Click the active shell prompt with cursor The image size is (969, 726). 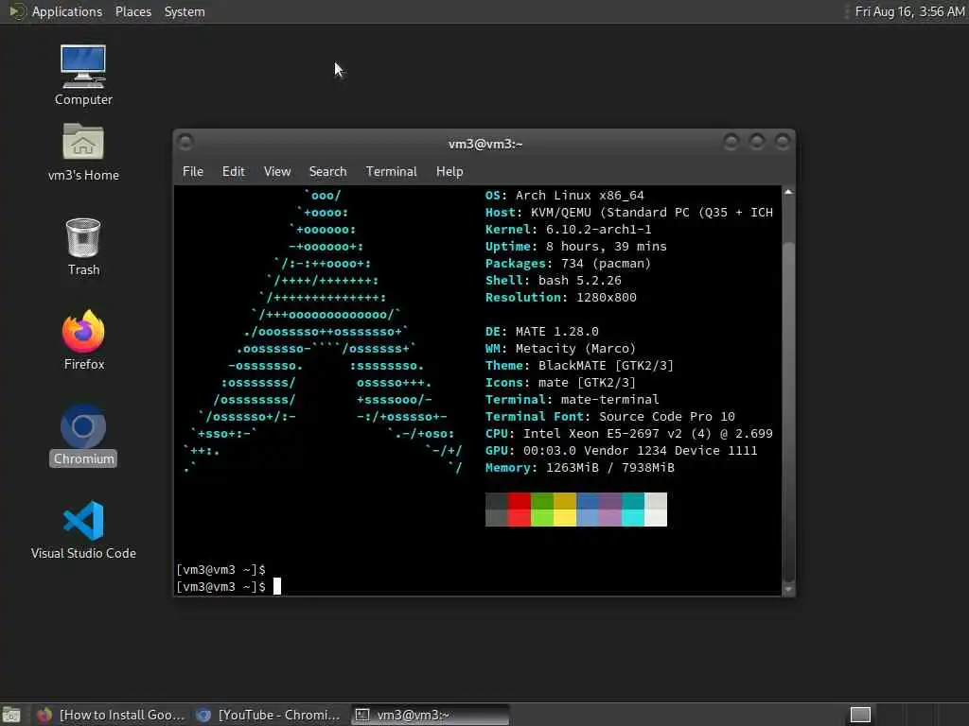coord(229,586)
